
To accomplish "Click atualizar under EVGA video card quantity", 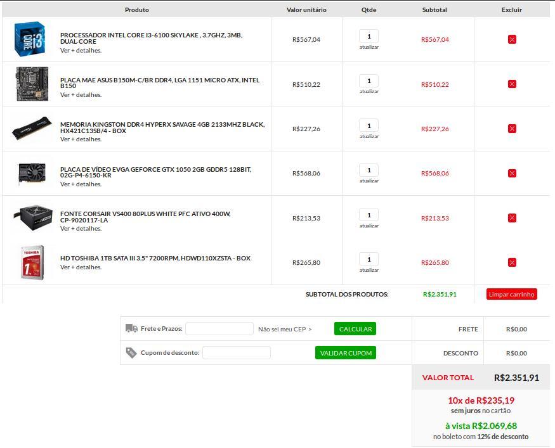I will pos(369,181).
